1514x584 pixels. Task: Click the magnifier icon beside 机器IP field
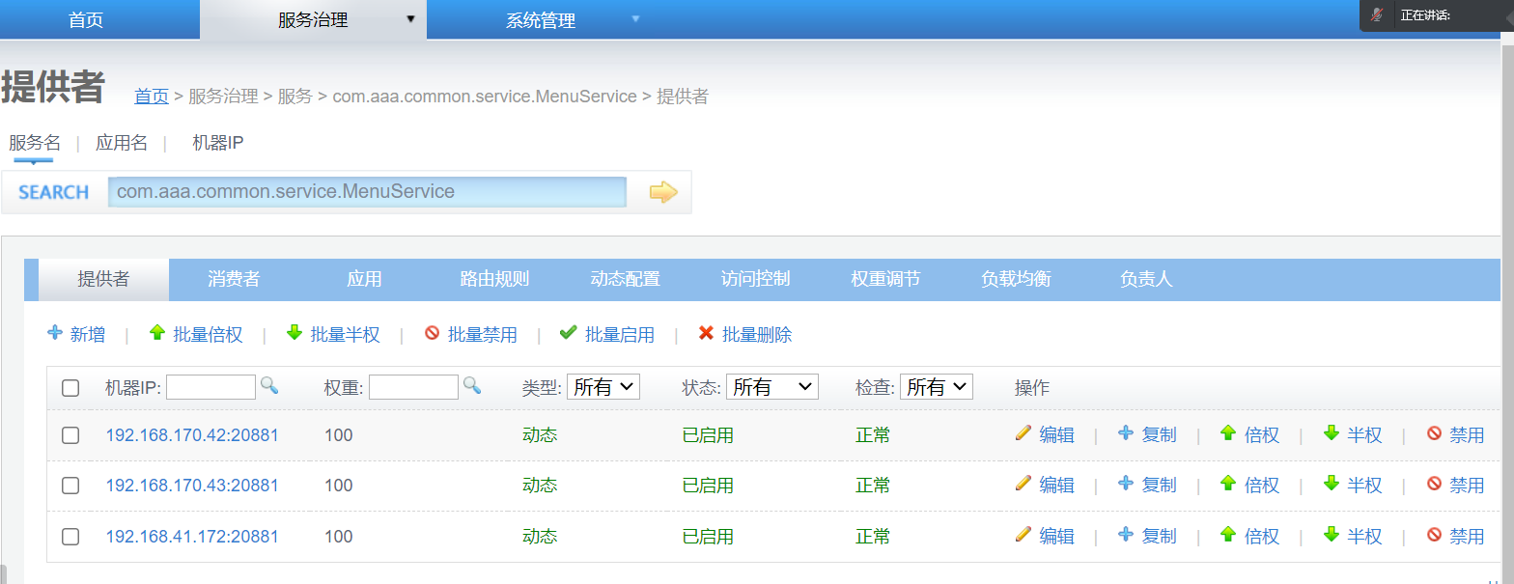point(269,385)
